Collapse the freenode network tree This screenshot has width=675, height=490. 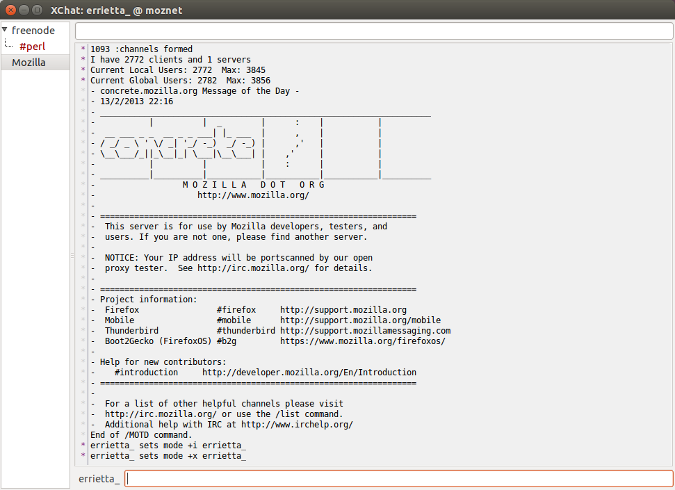(x=5, y=30)
